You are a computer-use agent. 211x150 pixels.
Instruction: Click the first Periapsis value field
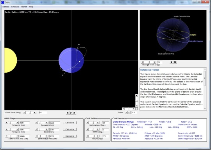(x=25, y=123)
